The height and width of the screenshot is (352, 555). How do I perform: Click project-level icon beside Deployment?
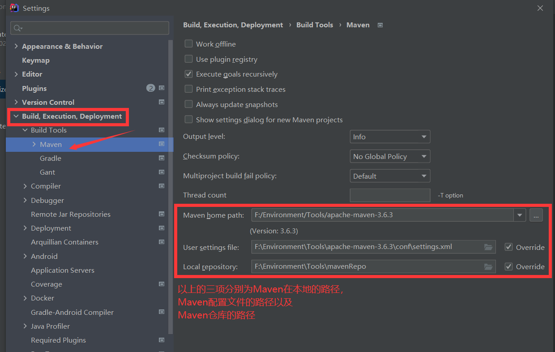162,228
